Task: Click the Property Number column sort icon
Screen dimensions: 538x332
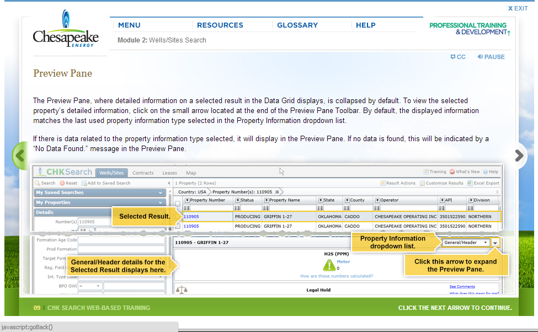Action: click(x=188, y=200)
